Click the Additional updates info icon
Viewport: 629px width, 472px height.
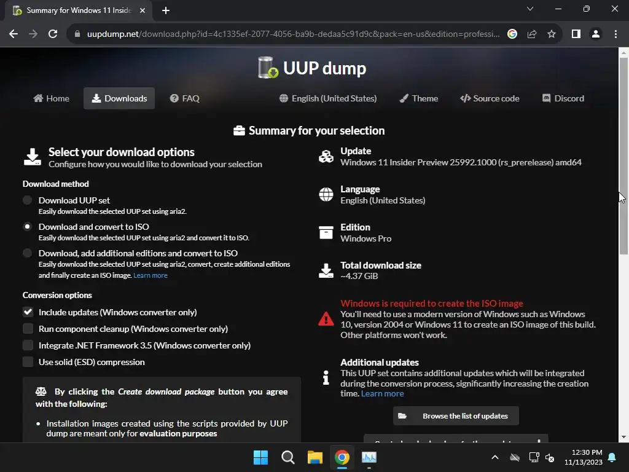[326, 378]
